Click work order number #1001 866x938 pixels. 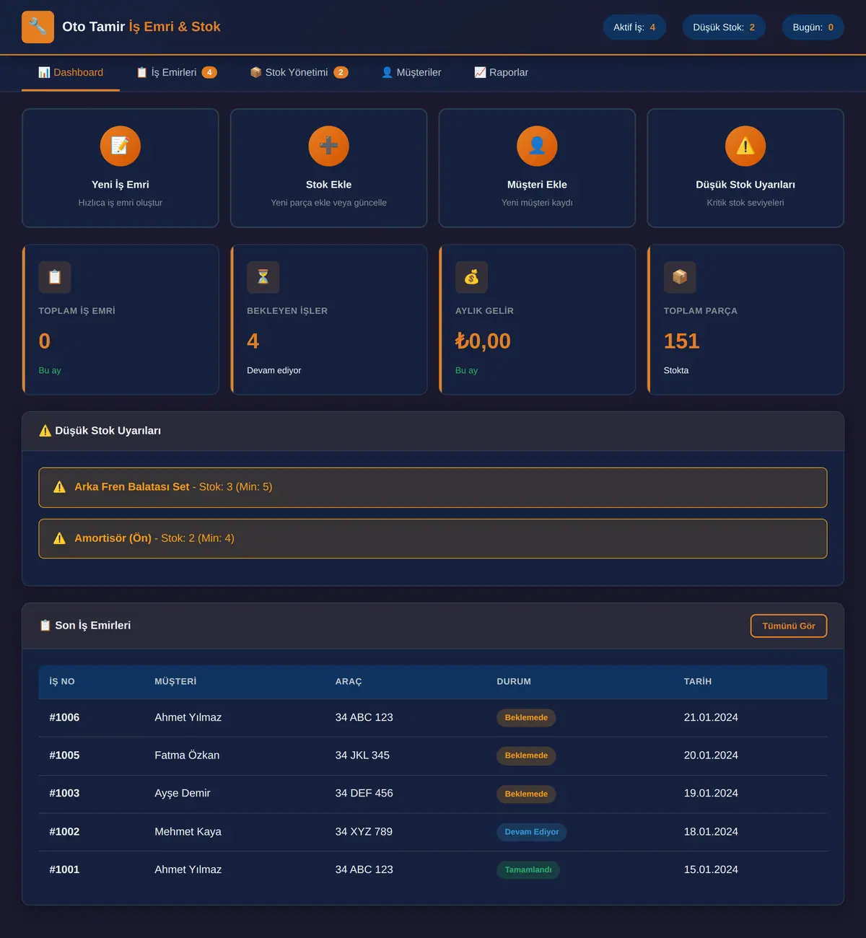(x=64, y=870)
